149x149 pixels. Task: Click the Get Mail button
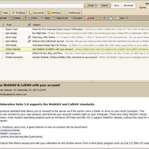(x=3, y=18)
